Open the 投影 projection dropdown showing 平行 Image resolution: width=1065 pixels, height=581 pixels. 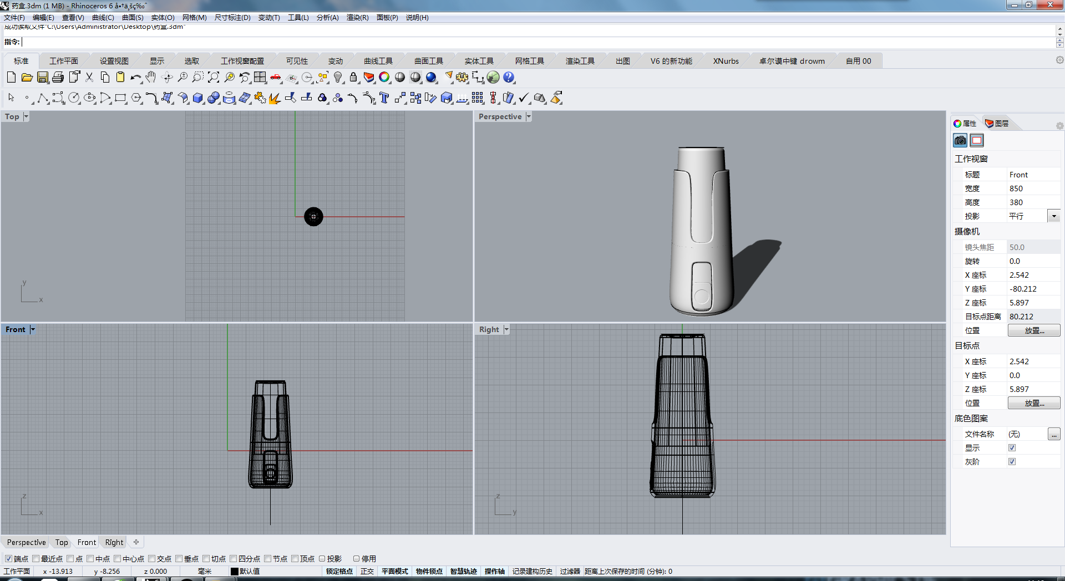click(x=1053, y=216)
